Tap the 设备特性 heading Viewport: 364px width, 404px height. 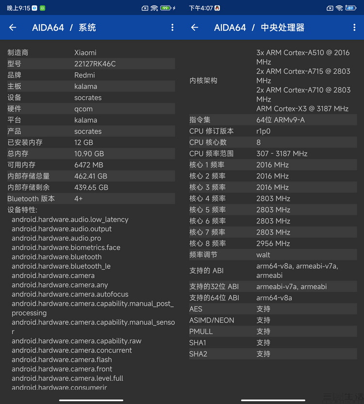[22, 210]
